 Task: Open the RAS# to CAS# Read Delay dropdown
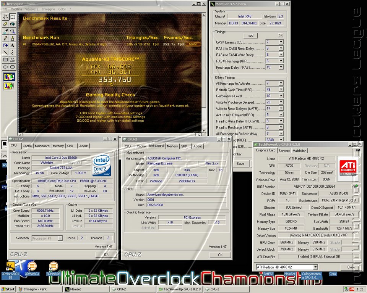coord(281,48)
